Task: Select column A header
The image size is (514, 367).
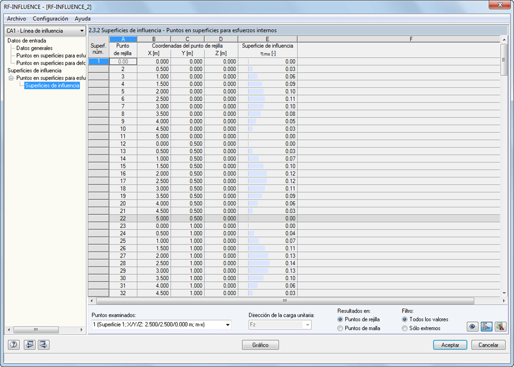Action: 123,39
